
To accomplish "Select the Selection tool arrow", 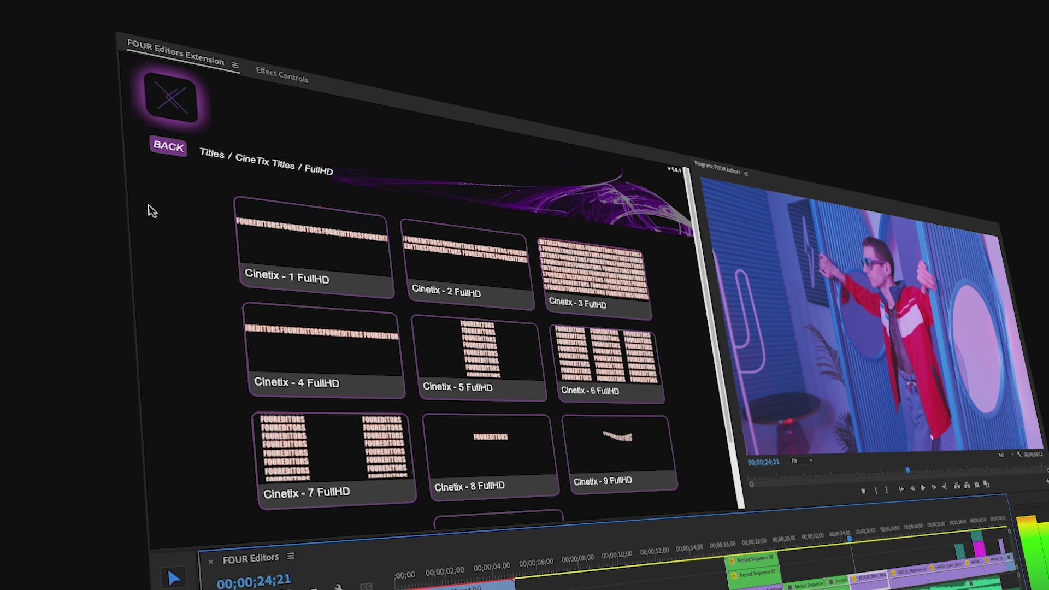I will pos(174,578).
